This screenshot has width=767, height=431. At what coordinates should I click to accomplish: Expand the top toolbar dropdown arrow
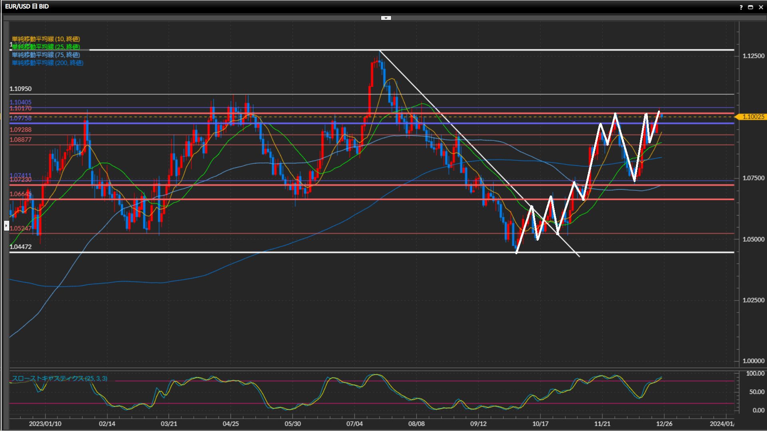coord(386,18)
